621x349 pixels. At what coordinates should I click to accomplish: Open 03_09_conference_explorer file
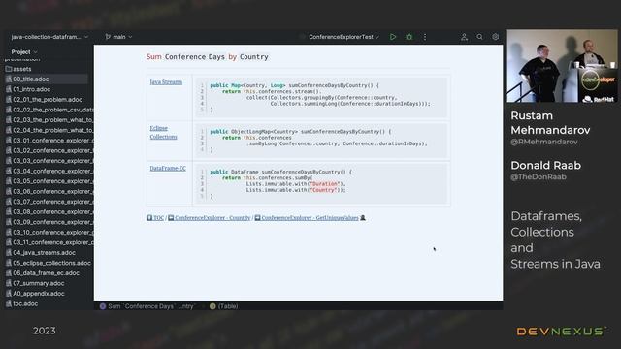click(x=49, y=222)
